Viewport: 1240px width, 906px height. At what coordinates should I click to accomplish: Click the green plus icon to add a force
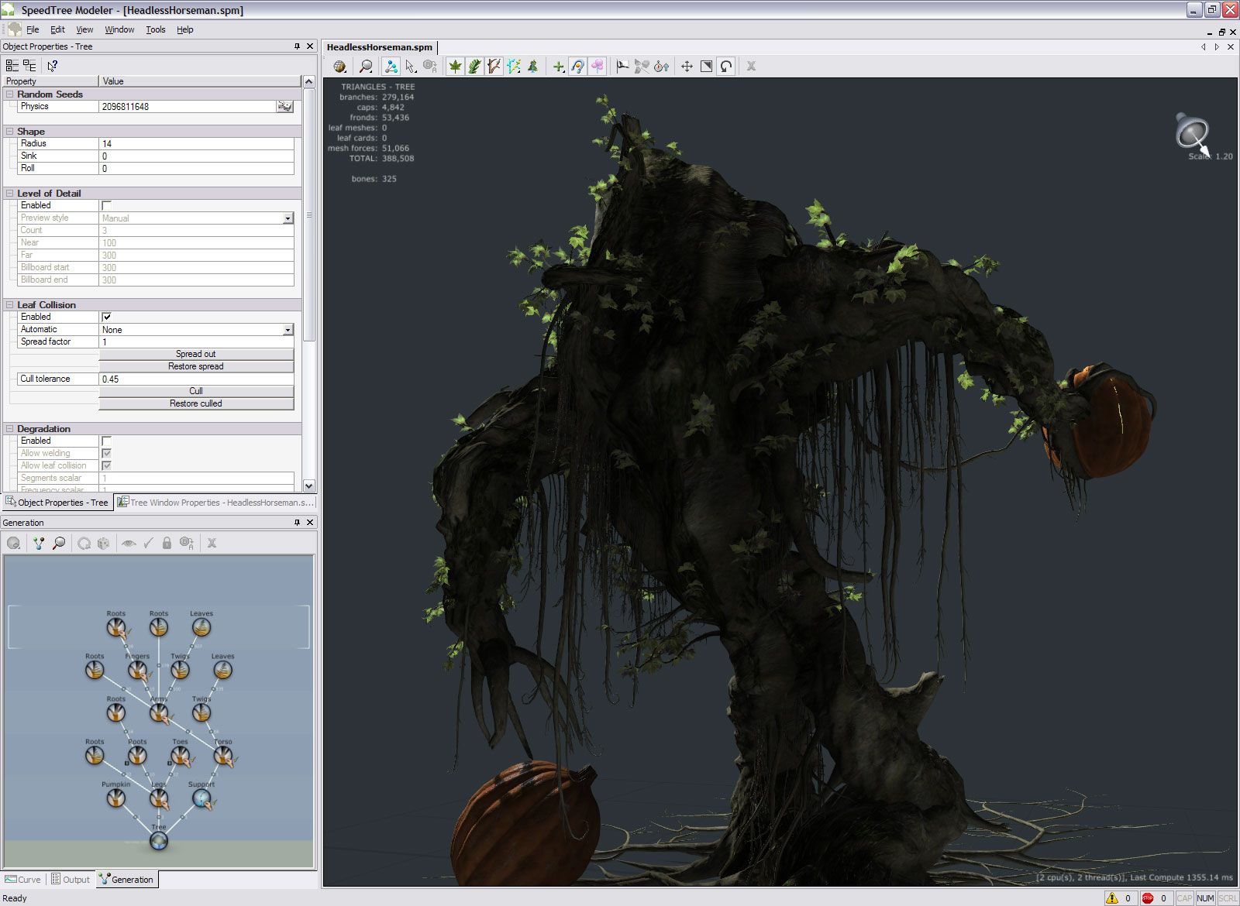tap(559, 67)
